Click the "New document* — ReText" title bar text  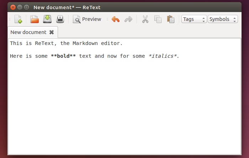tap(67, 7)
